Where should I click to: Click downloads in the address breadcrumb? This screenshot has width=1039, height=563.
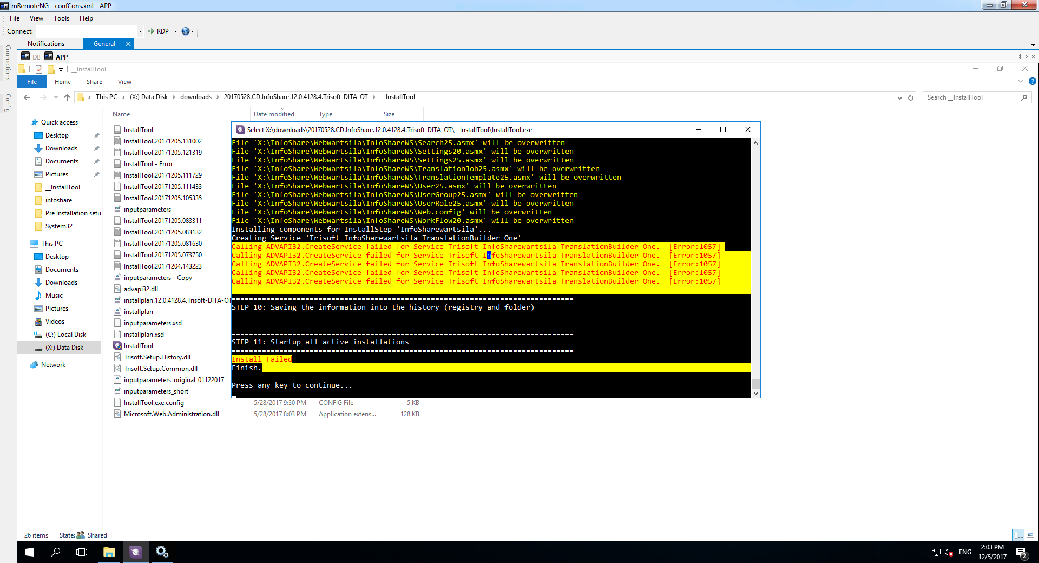(195, 97)
